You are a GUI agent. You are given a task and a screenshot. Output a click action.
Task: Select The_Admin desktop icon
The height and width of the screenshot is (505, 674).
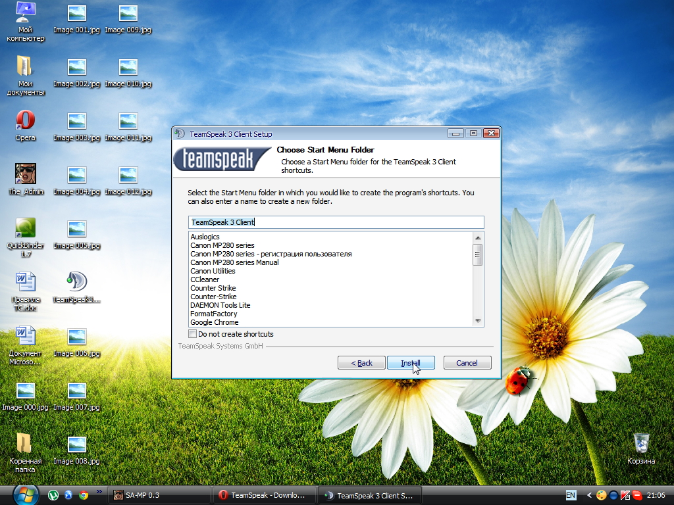point(26,180)
